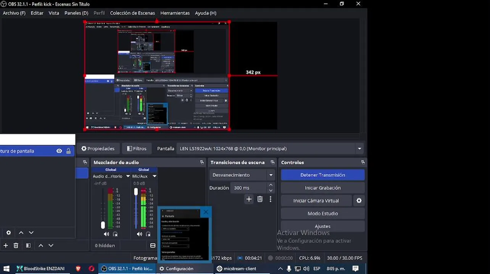Click the Filtros button
The image size is (490, 274).
[x=136, y=149]
